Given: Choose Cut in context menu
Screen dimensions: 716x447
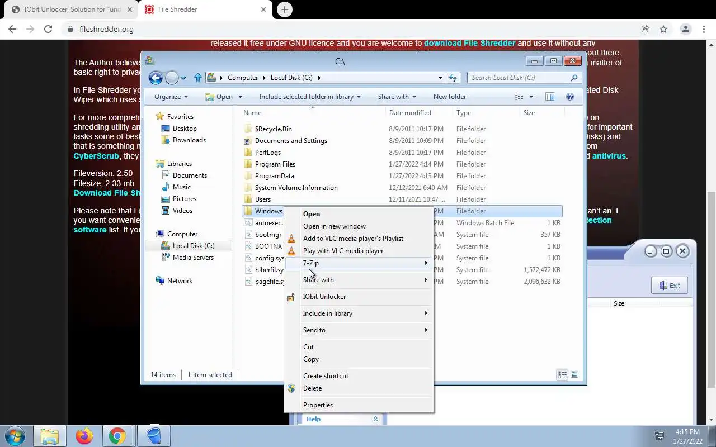Looking at the screenshot, I should (359, 347).
